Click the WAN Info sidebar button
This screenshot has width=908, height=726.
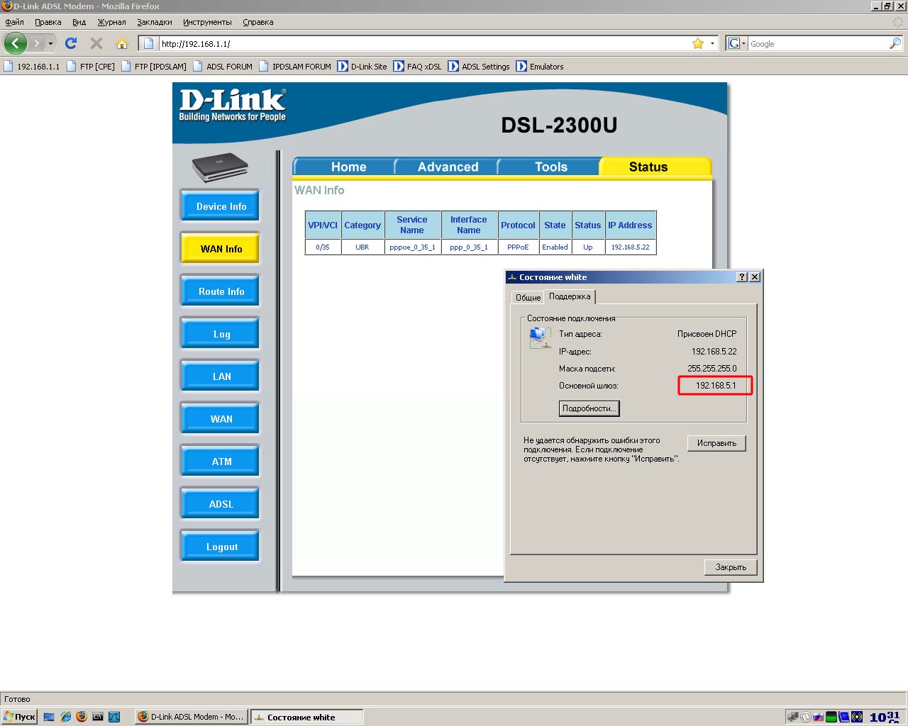coord(221,249)
